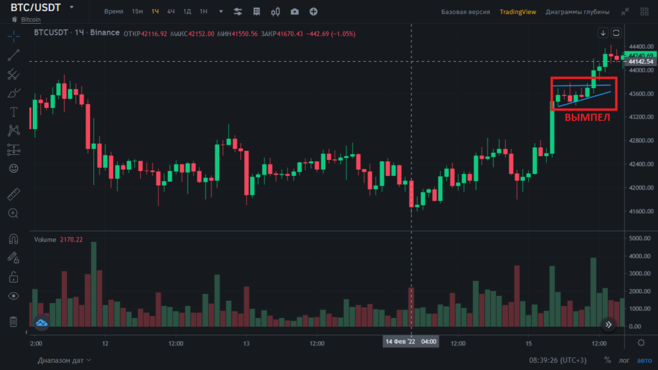Open chart candle style selector
This screenshot has height=370, width=658.
point(275,12)
